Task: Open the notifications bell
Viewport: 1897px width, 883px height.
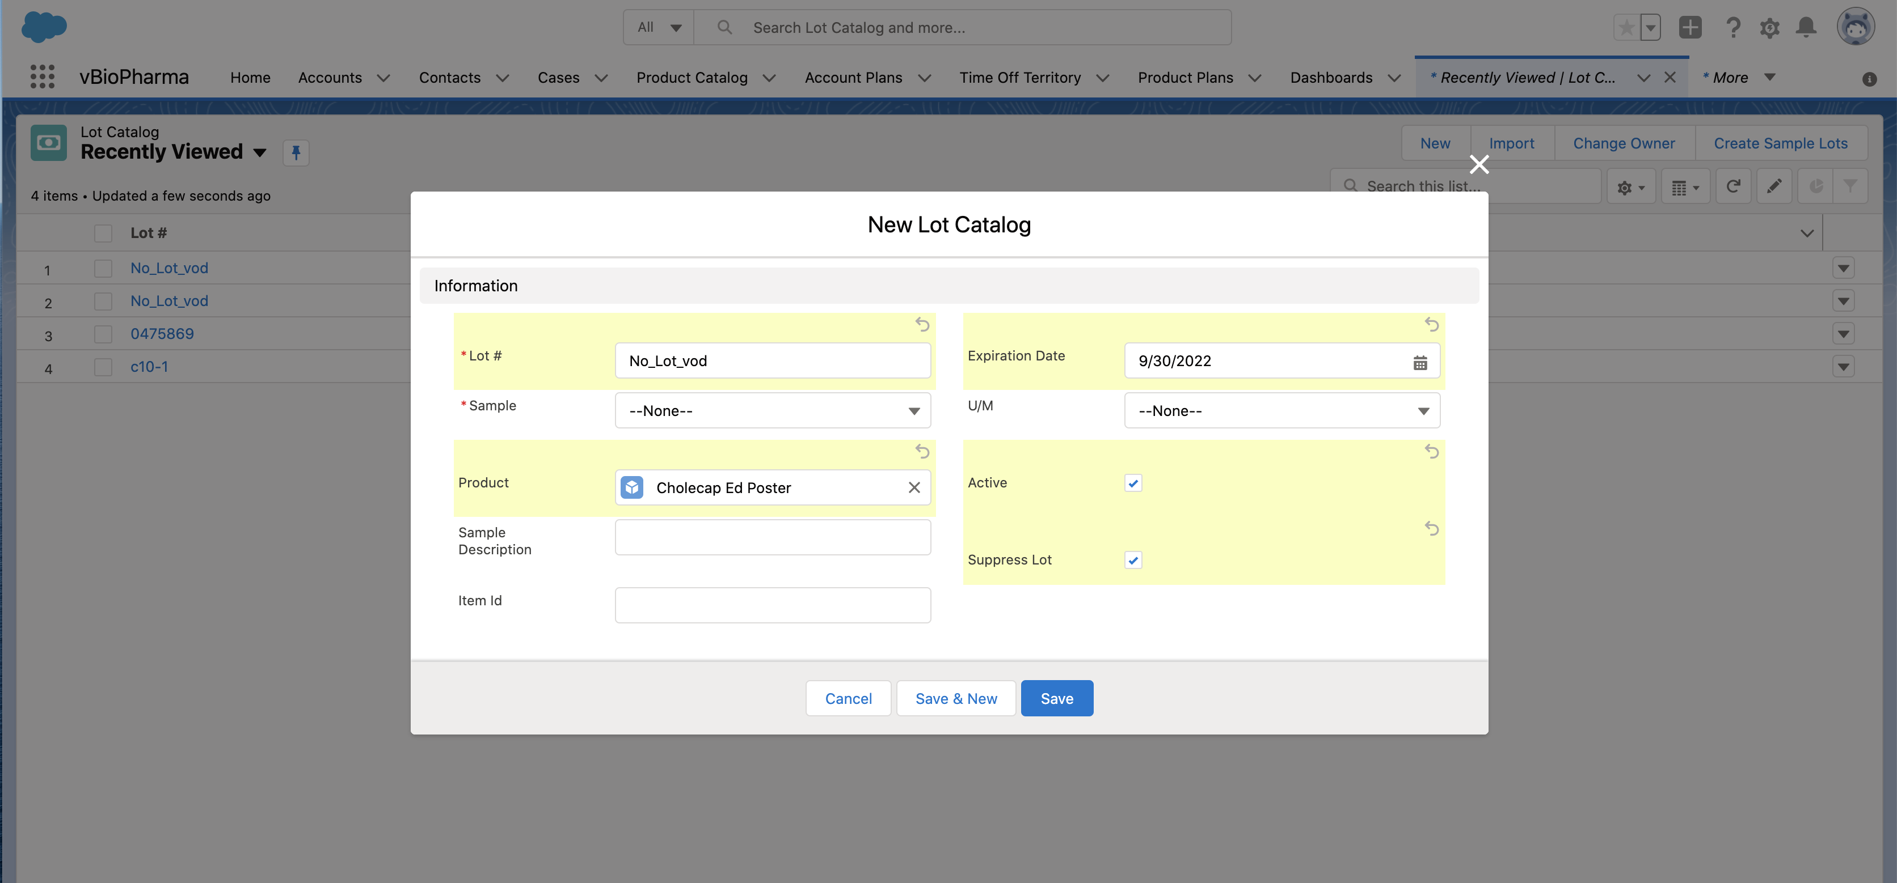Action: pos(1806,28)
